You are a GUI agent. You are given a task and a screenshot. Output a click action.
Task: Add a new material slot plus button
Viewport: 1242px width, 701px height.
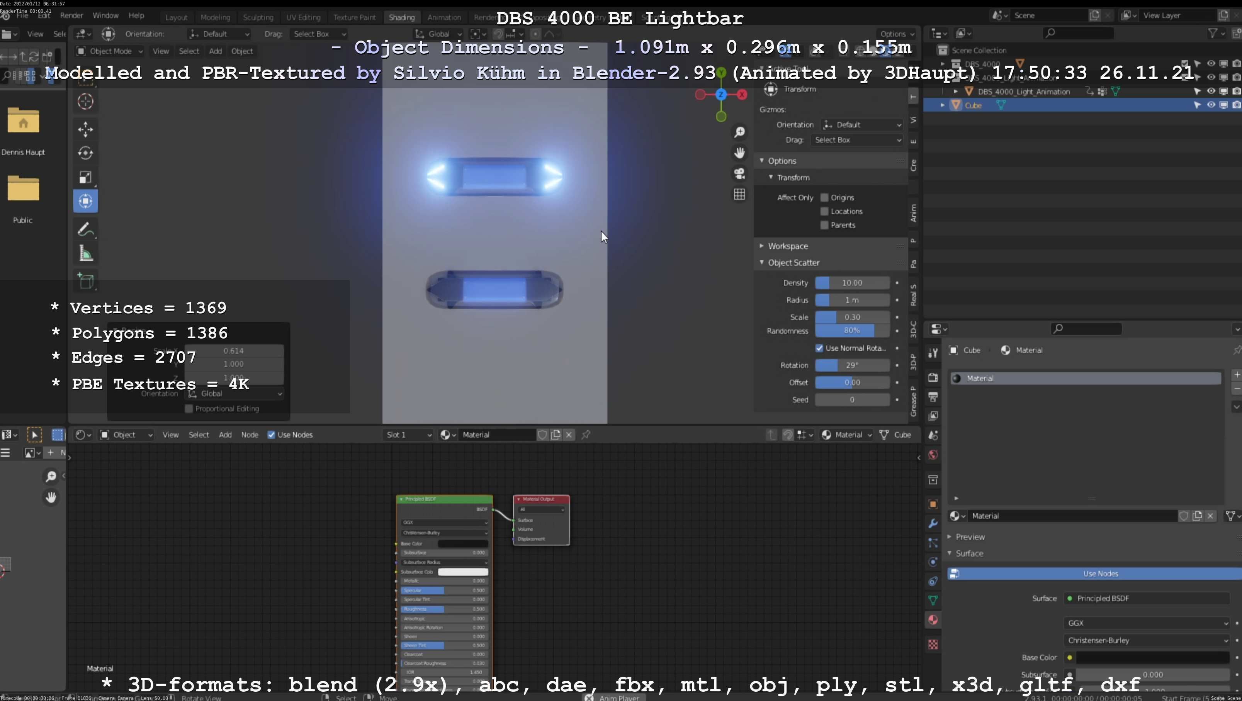click(x=1237, y=375)
